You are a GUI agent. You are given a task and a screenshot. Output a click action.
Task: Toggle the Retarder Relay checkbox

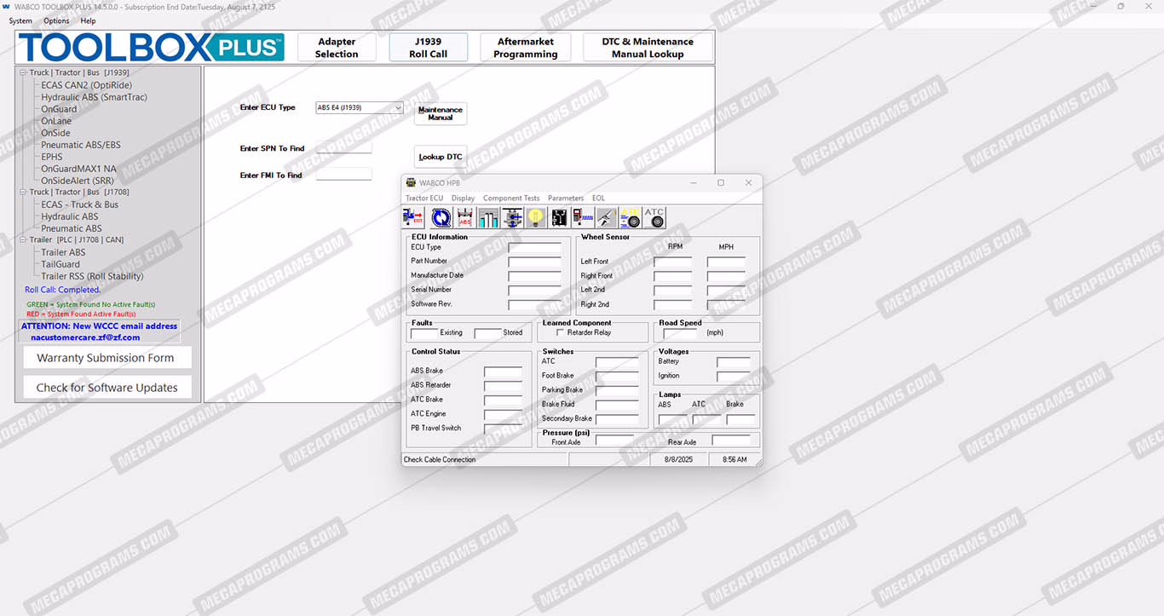(x=560, y=332)
